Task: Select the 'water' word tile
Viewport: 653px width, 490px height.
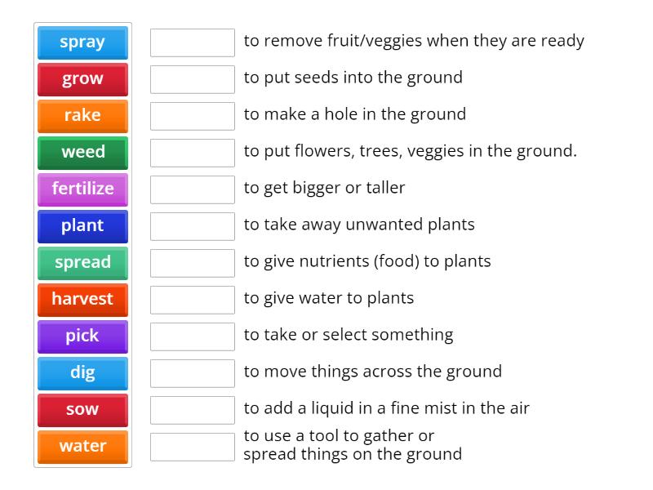Action: (82, 447)
